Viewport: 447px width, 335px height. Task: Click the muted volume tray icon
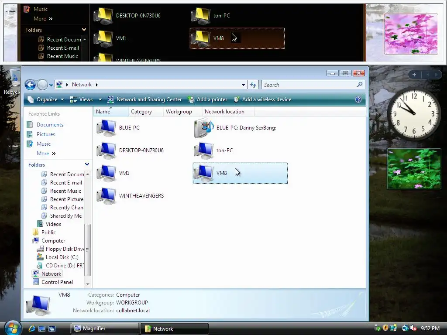coord(413,328)
